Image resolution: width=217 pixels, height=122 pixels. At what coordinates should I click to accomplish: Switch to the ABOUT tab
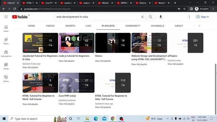coord(179,26)
